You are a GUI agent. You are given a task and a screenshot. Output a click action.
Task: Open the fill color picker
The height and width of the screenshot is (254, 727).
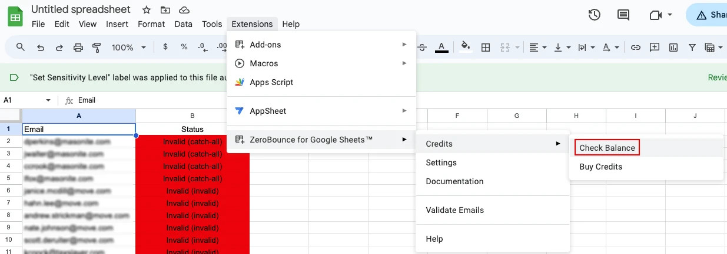(466, 48)
